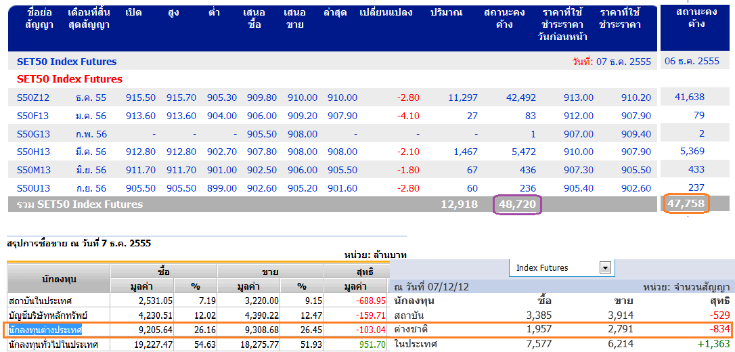Click the SET50 Index Futures blue heading link

(x=66, y=62)
